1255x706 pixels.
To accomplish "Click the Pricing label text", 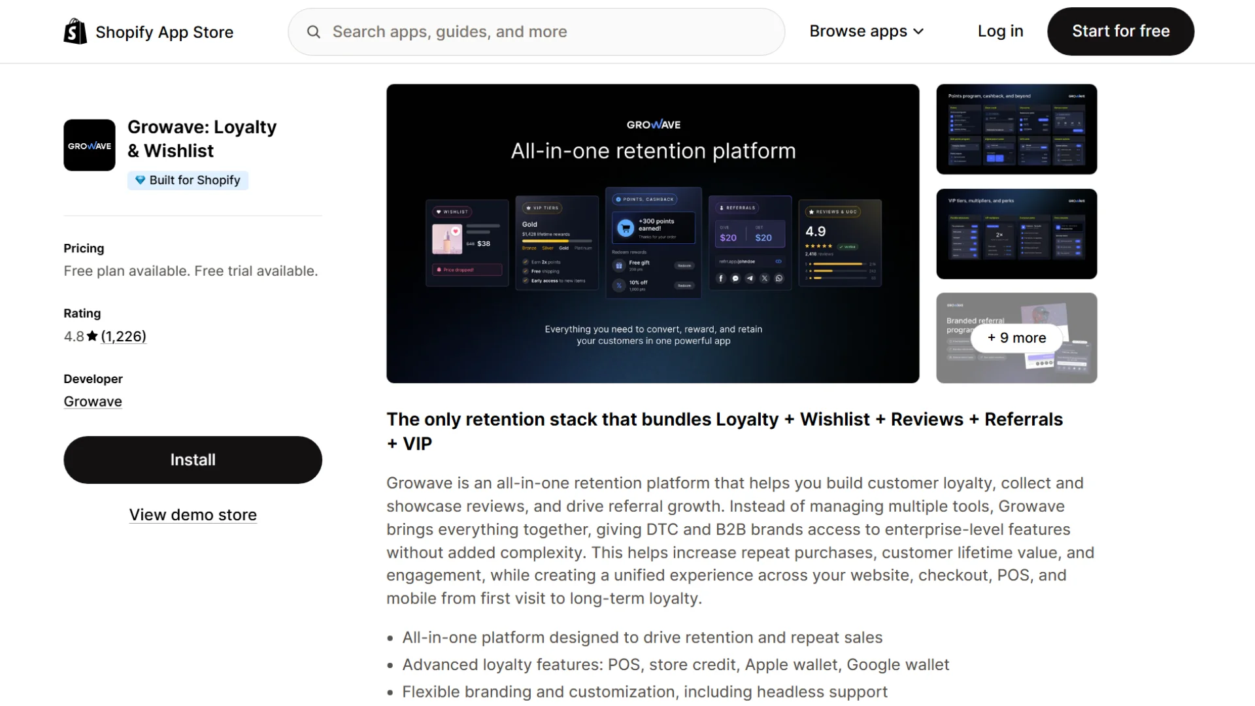I will (84, 248).
